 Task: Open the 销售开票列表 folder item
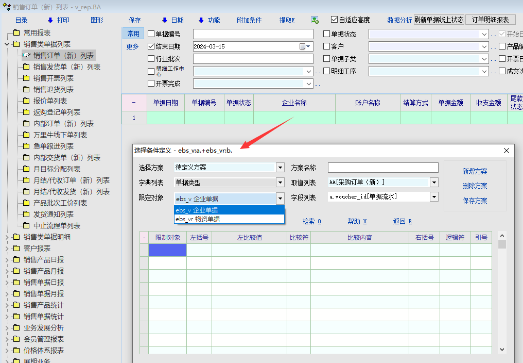[53, 78]
